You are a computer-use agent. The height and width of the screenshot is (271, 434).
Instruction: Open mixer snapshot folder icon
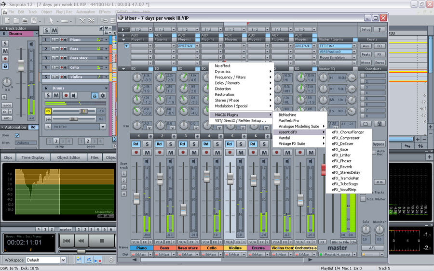tap(366, 124)
